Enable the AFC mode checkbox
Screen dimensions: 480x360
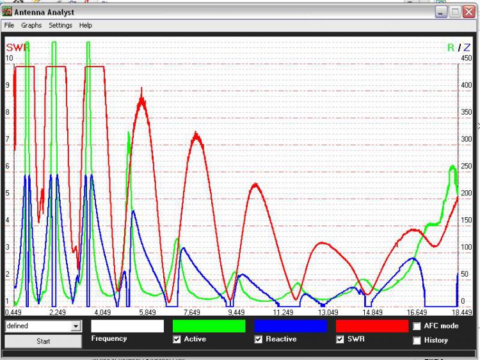pos(417,326)
